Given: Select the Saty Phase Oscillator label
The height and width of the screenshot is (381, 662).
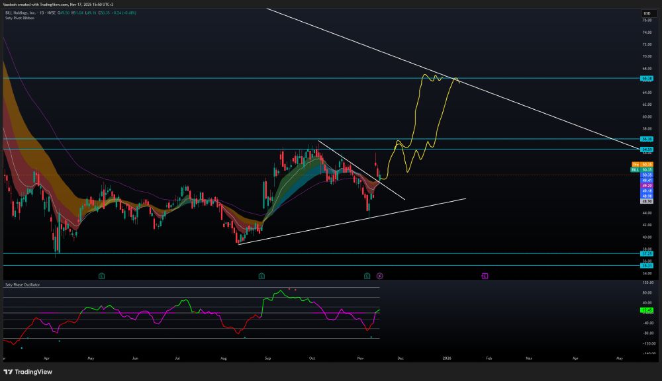Looking at the screenshot, I should click(23, 285).
